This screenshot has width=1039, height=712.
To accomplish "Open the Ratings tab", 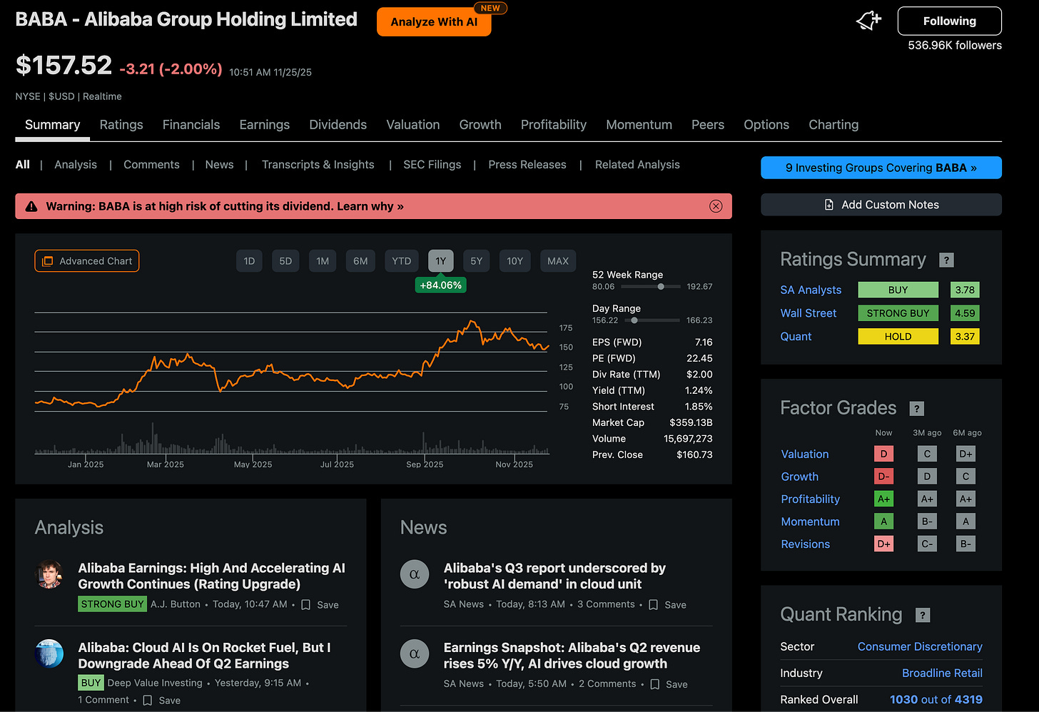I will (121, 125).
